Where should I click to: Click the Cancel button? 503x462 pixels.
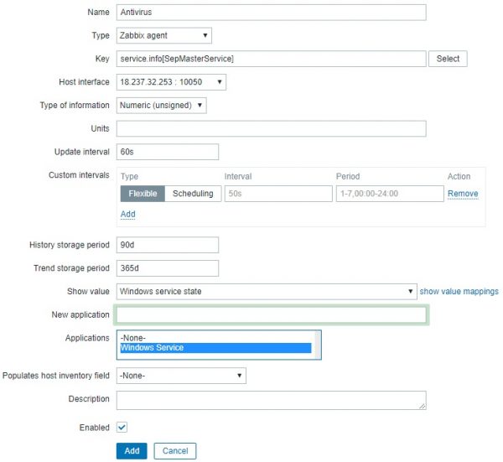pyautogui.click(x=174, y=451)
